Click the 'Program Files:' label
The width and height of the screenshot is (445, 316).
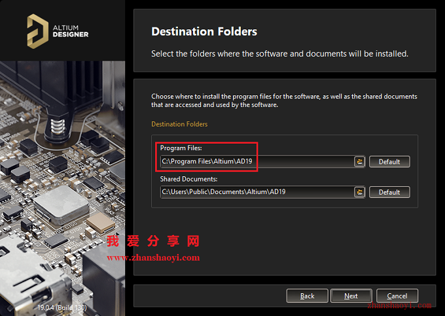[181, 148]
